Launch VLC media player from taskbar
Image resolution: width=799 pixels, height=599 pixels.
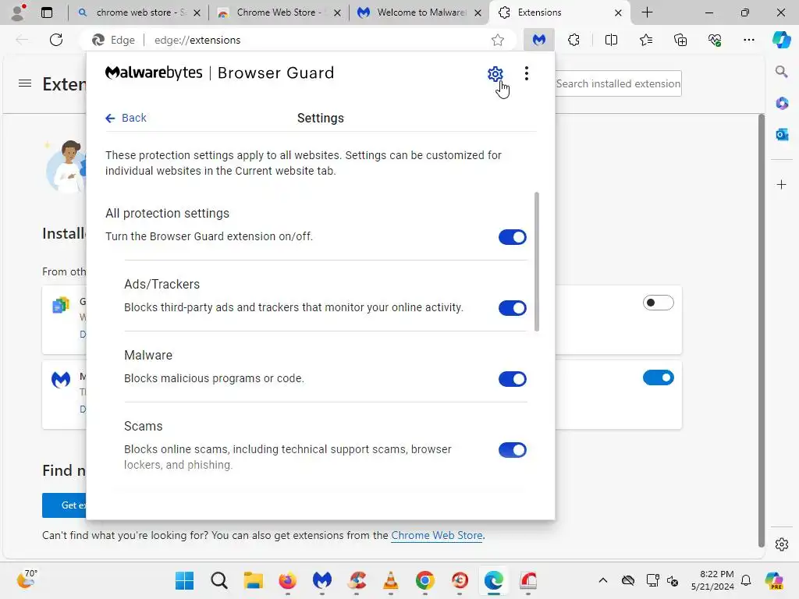(x=391, y=580)
